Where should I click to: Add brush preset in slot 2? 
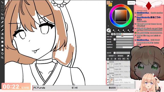point(114,30)
